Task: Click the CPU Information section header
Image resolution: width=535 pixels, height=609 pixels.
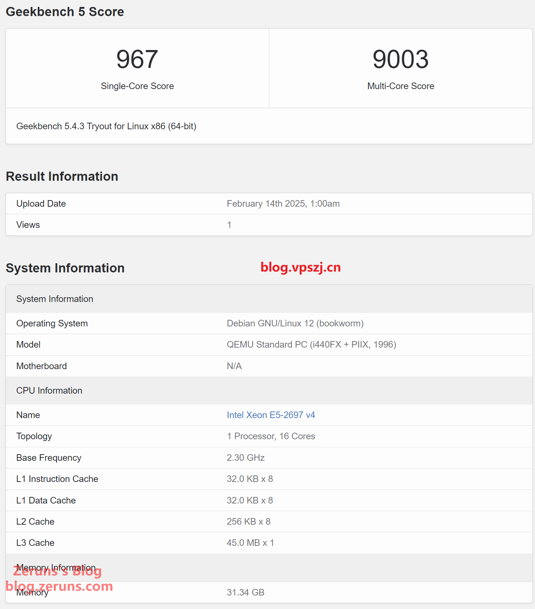Action: (49, 391)
